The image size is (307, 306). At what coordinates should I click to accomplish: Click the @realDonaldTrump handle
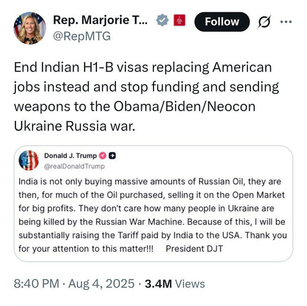(74, 166)
